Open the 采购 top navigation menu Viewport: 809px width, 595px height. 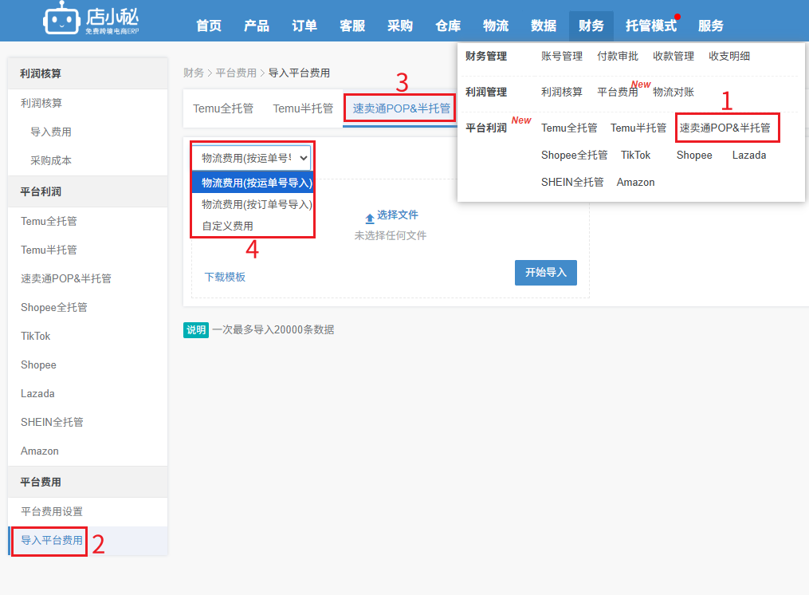tap(400, 26)
